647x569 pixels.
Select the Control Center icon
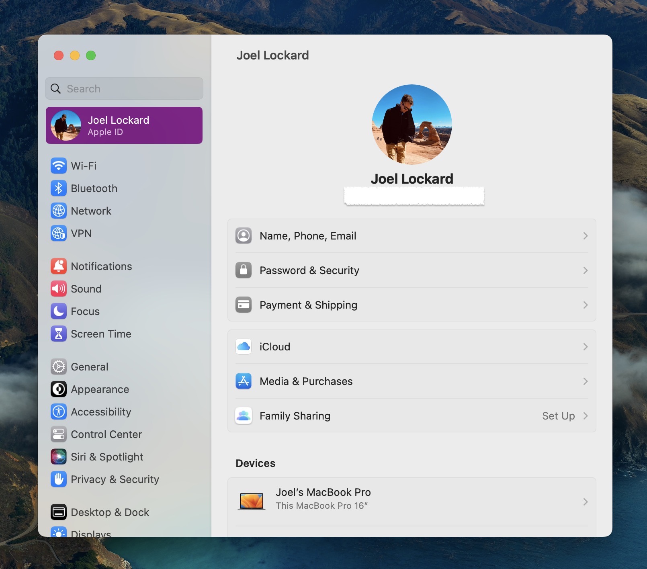[x=59, y=434]
